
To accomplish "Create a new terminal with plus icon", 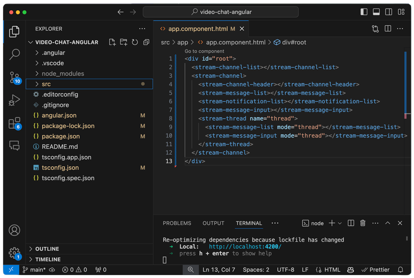I will [x=332, y=223].
